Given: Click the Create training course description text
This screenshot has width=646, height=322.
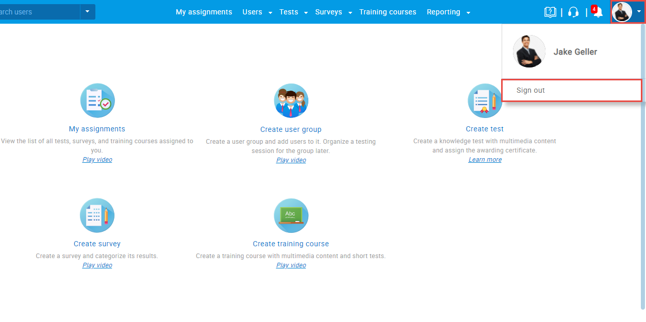Looking at the screenshot, I should [x=291, y=256].
